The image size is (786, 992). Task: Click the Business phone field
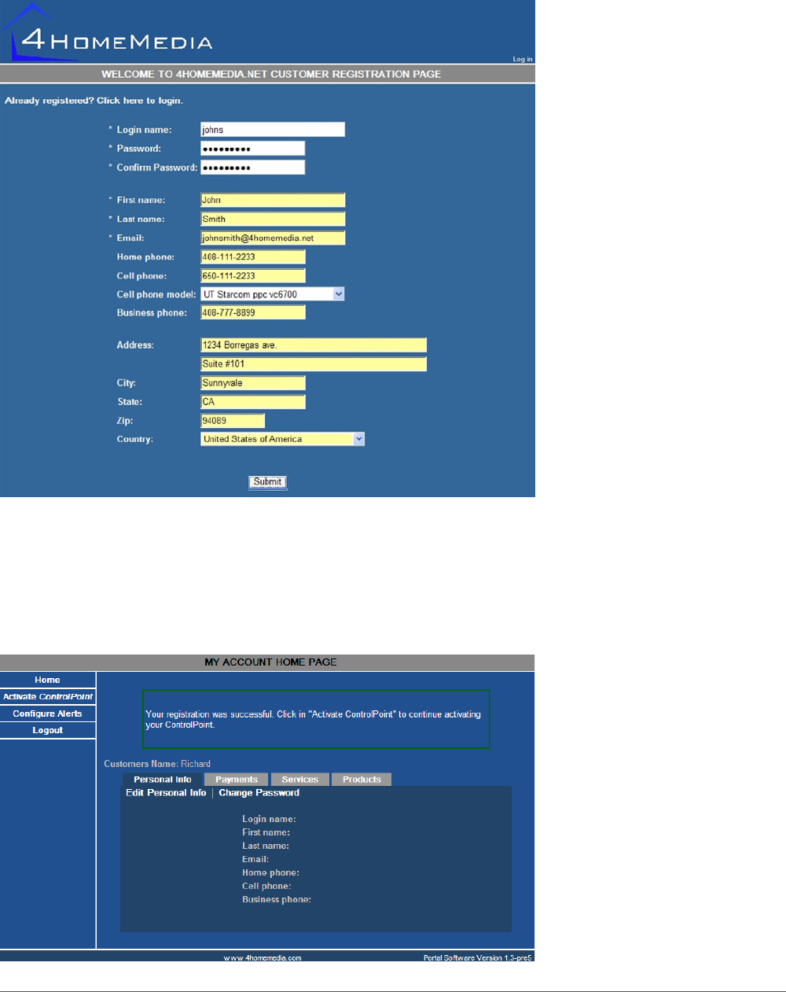[253, 313]
